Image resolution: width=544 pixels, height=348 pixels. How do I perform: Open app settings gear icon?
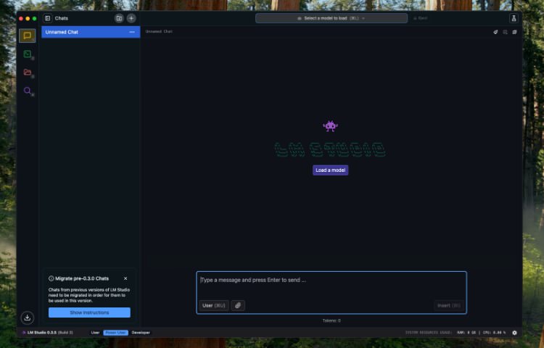[x=514, y=333]
